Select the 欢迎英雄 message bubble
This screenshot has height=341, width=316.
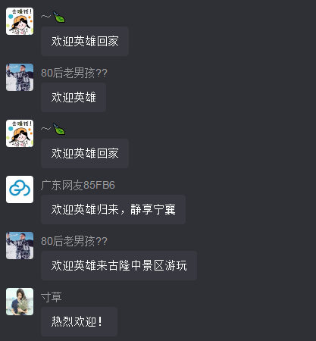click(x=74, y=97)
